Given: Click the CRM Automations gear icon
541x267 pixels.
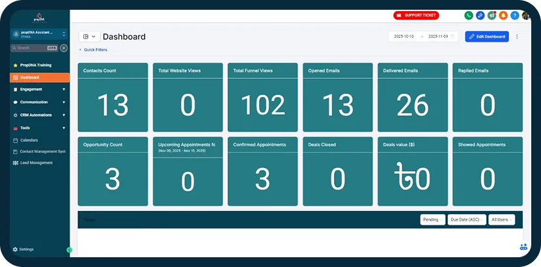Looking at the screenshot, I should [x=15, y=115].
